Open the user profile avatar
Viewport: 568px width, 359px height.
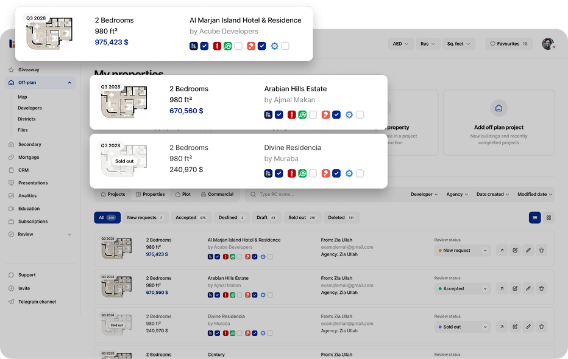(548, 44)
